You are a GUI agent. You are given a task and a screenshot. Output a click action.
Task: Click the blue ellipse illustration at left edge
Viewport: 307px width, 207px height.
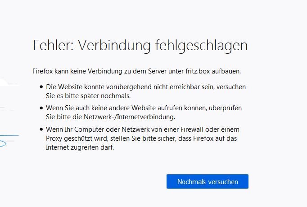point(3,144)
